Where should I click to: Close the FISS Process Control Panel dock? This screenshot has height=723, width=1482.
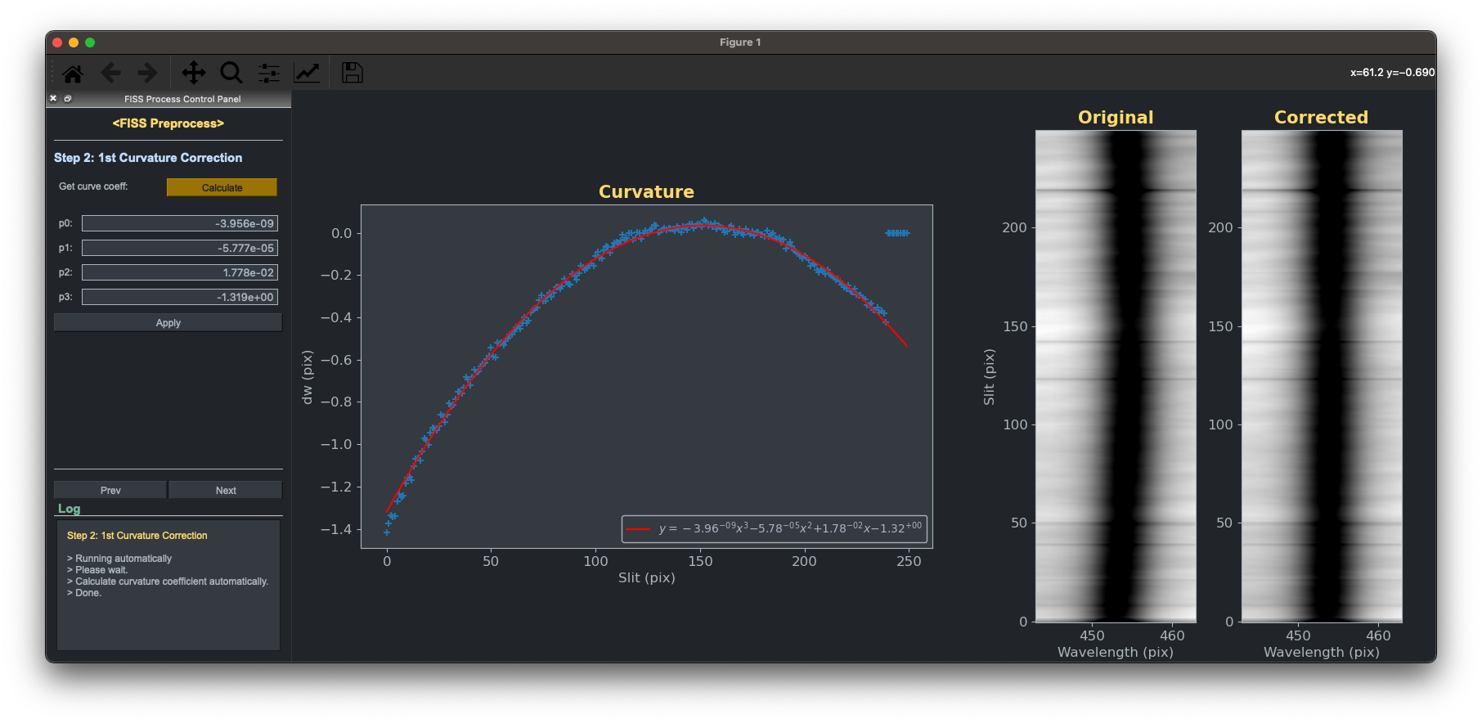(53, 98)
